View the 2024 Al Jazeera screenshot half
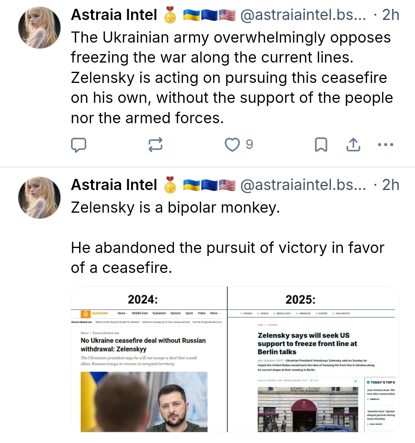This screenshot has width=415, height=443. click(149, 359)
